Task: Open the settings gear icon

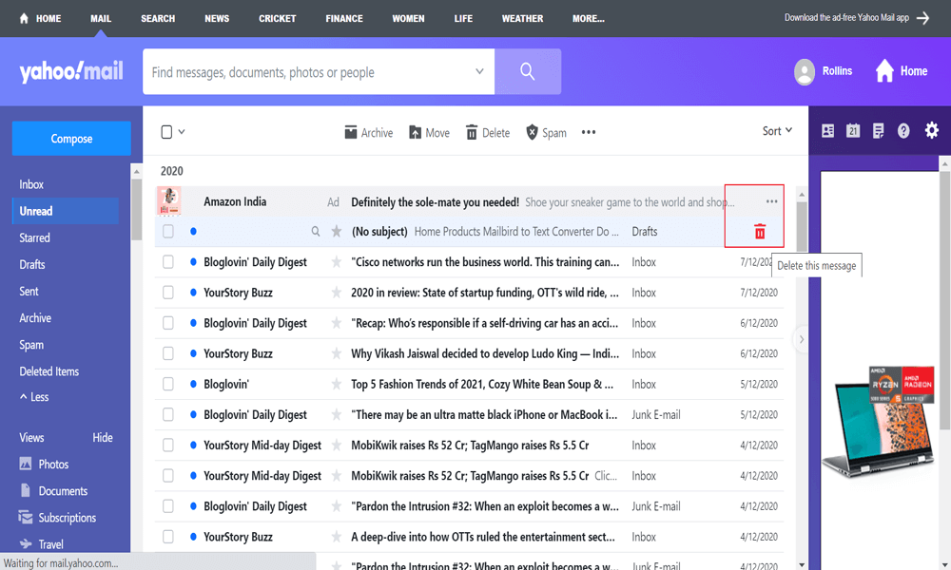Action: [x=931, y=131]
